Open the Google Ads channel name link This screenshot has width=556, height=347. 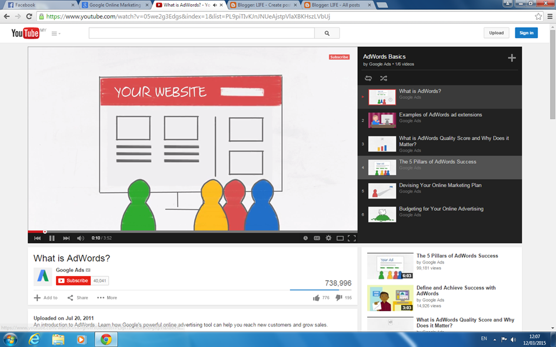tap(70, 270)
